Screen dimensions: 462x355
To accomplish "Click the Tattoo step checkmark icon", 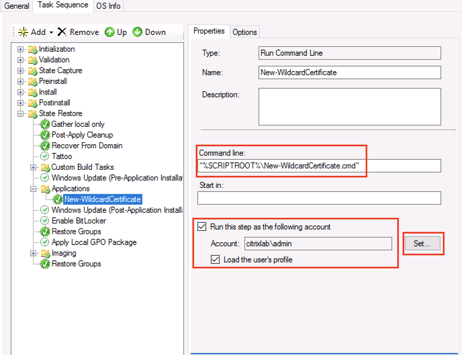I will [45, 156].
